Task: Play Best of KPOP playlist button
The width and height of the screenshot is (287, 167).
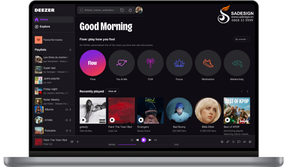Action: (x=228, y=120)
